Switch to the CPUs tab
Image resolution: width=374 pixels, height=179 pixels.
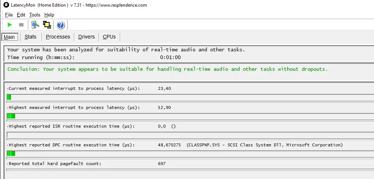[109, 37]
